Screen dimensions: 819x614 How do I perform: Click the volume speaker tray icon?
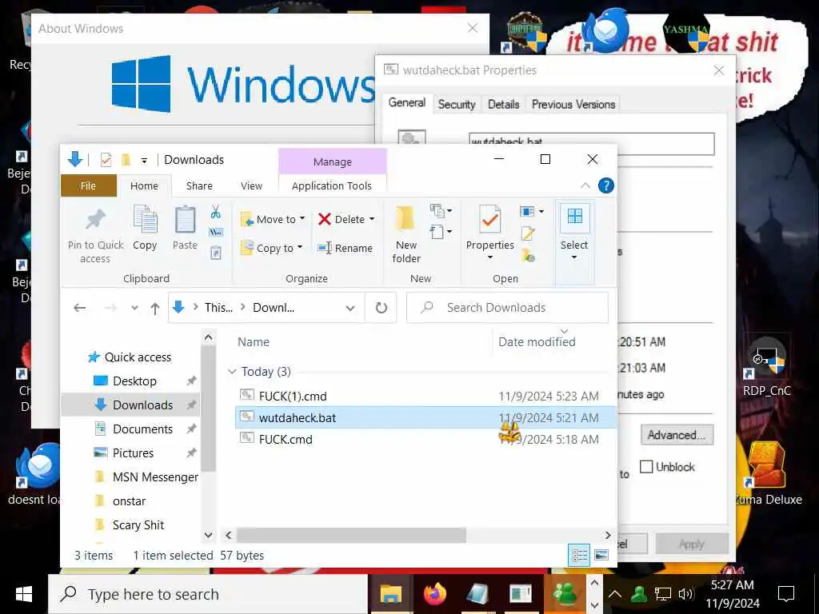point(685,594)
